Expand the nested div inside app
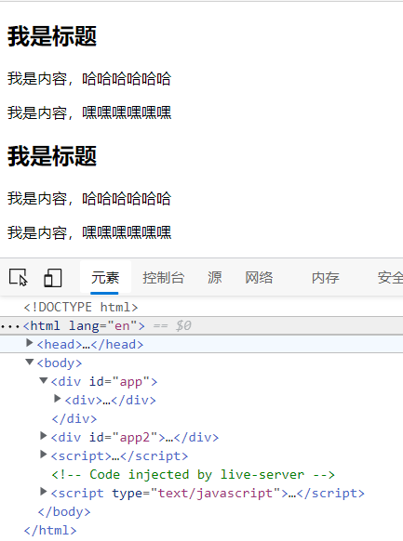 (58, 399)
